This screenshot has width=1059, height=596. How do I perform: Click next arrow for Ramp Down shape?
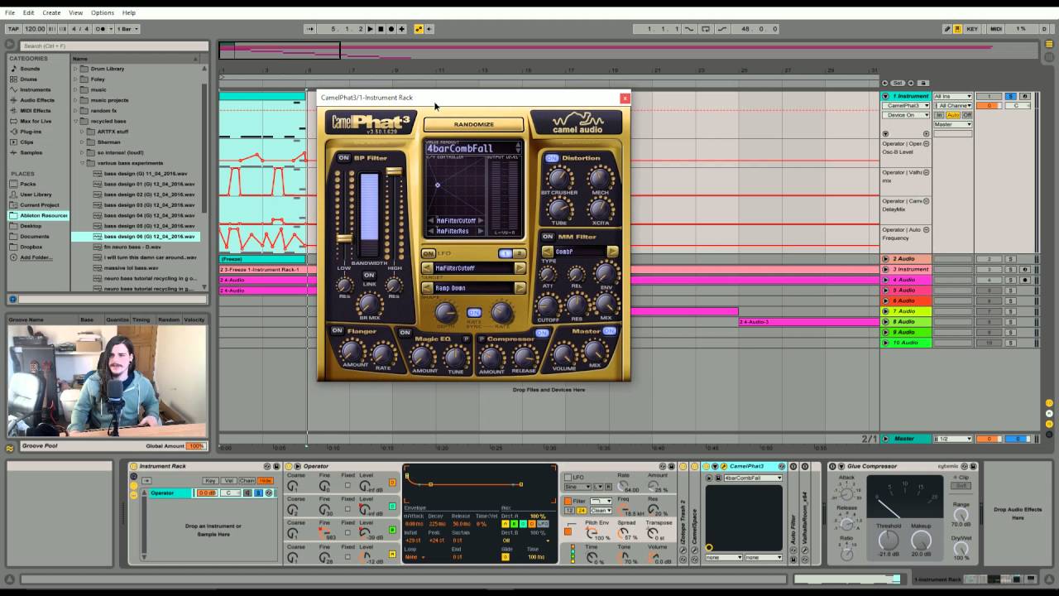520,288
